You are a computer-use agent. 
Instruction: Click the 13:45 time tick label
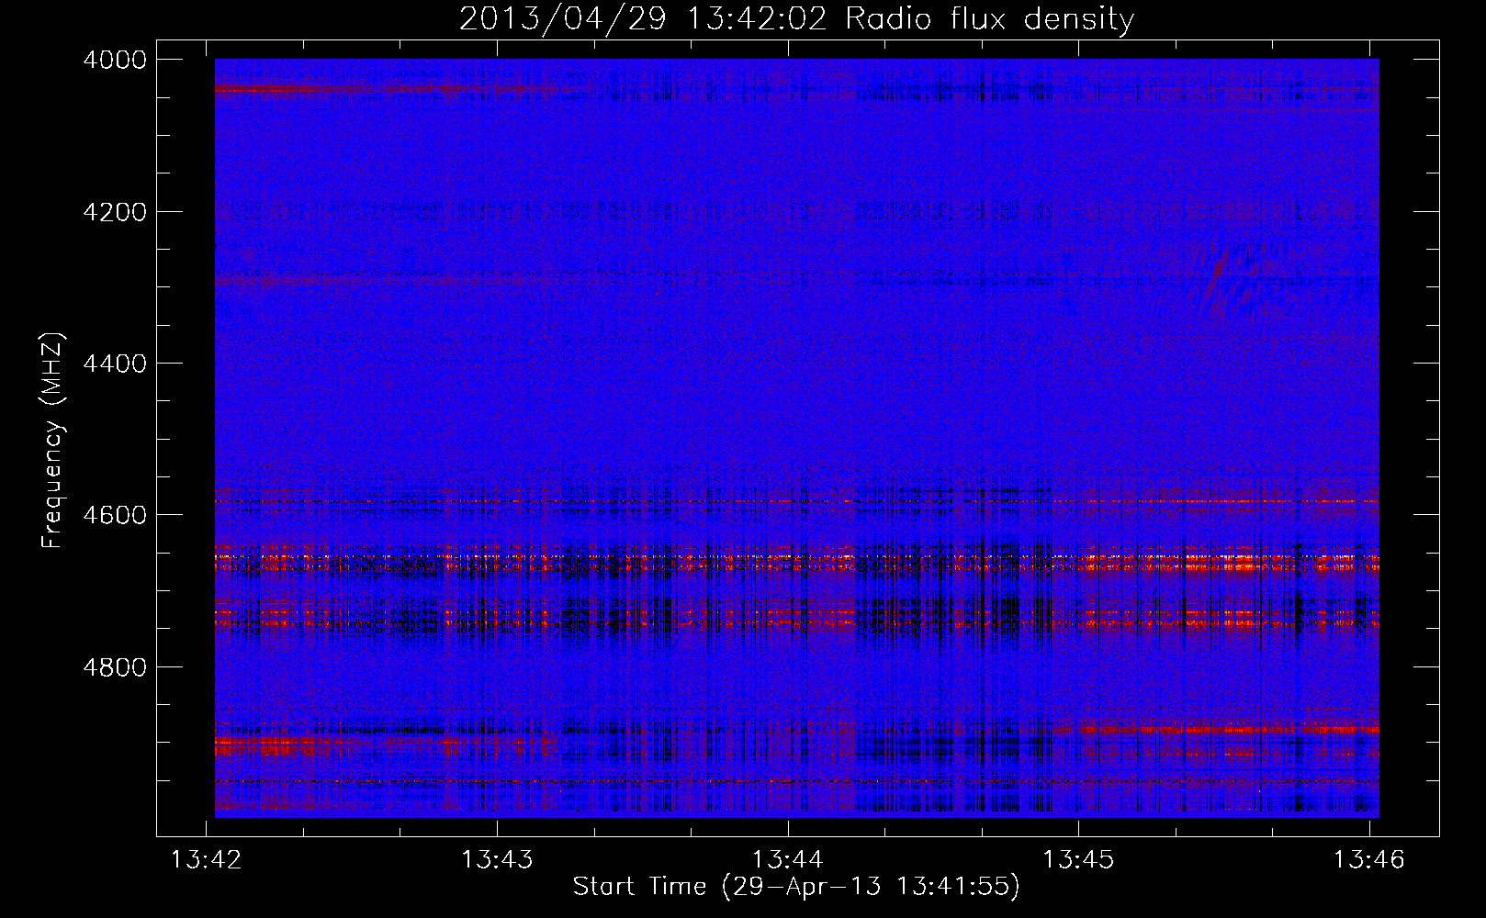click(1078, 859)
